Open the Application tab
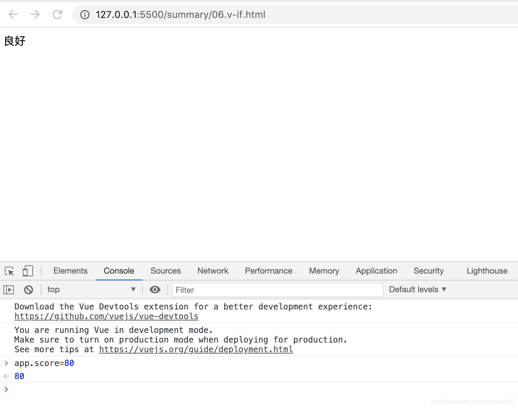 376,271
